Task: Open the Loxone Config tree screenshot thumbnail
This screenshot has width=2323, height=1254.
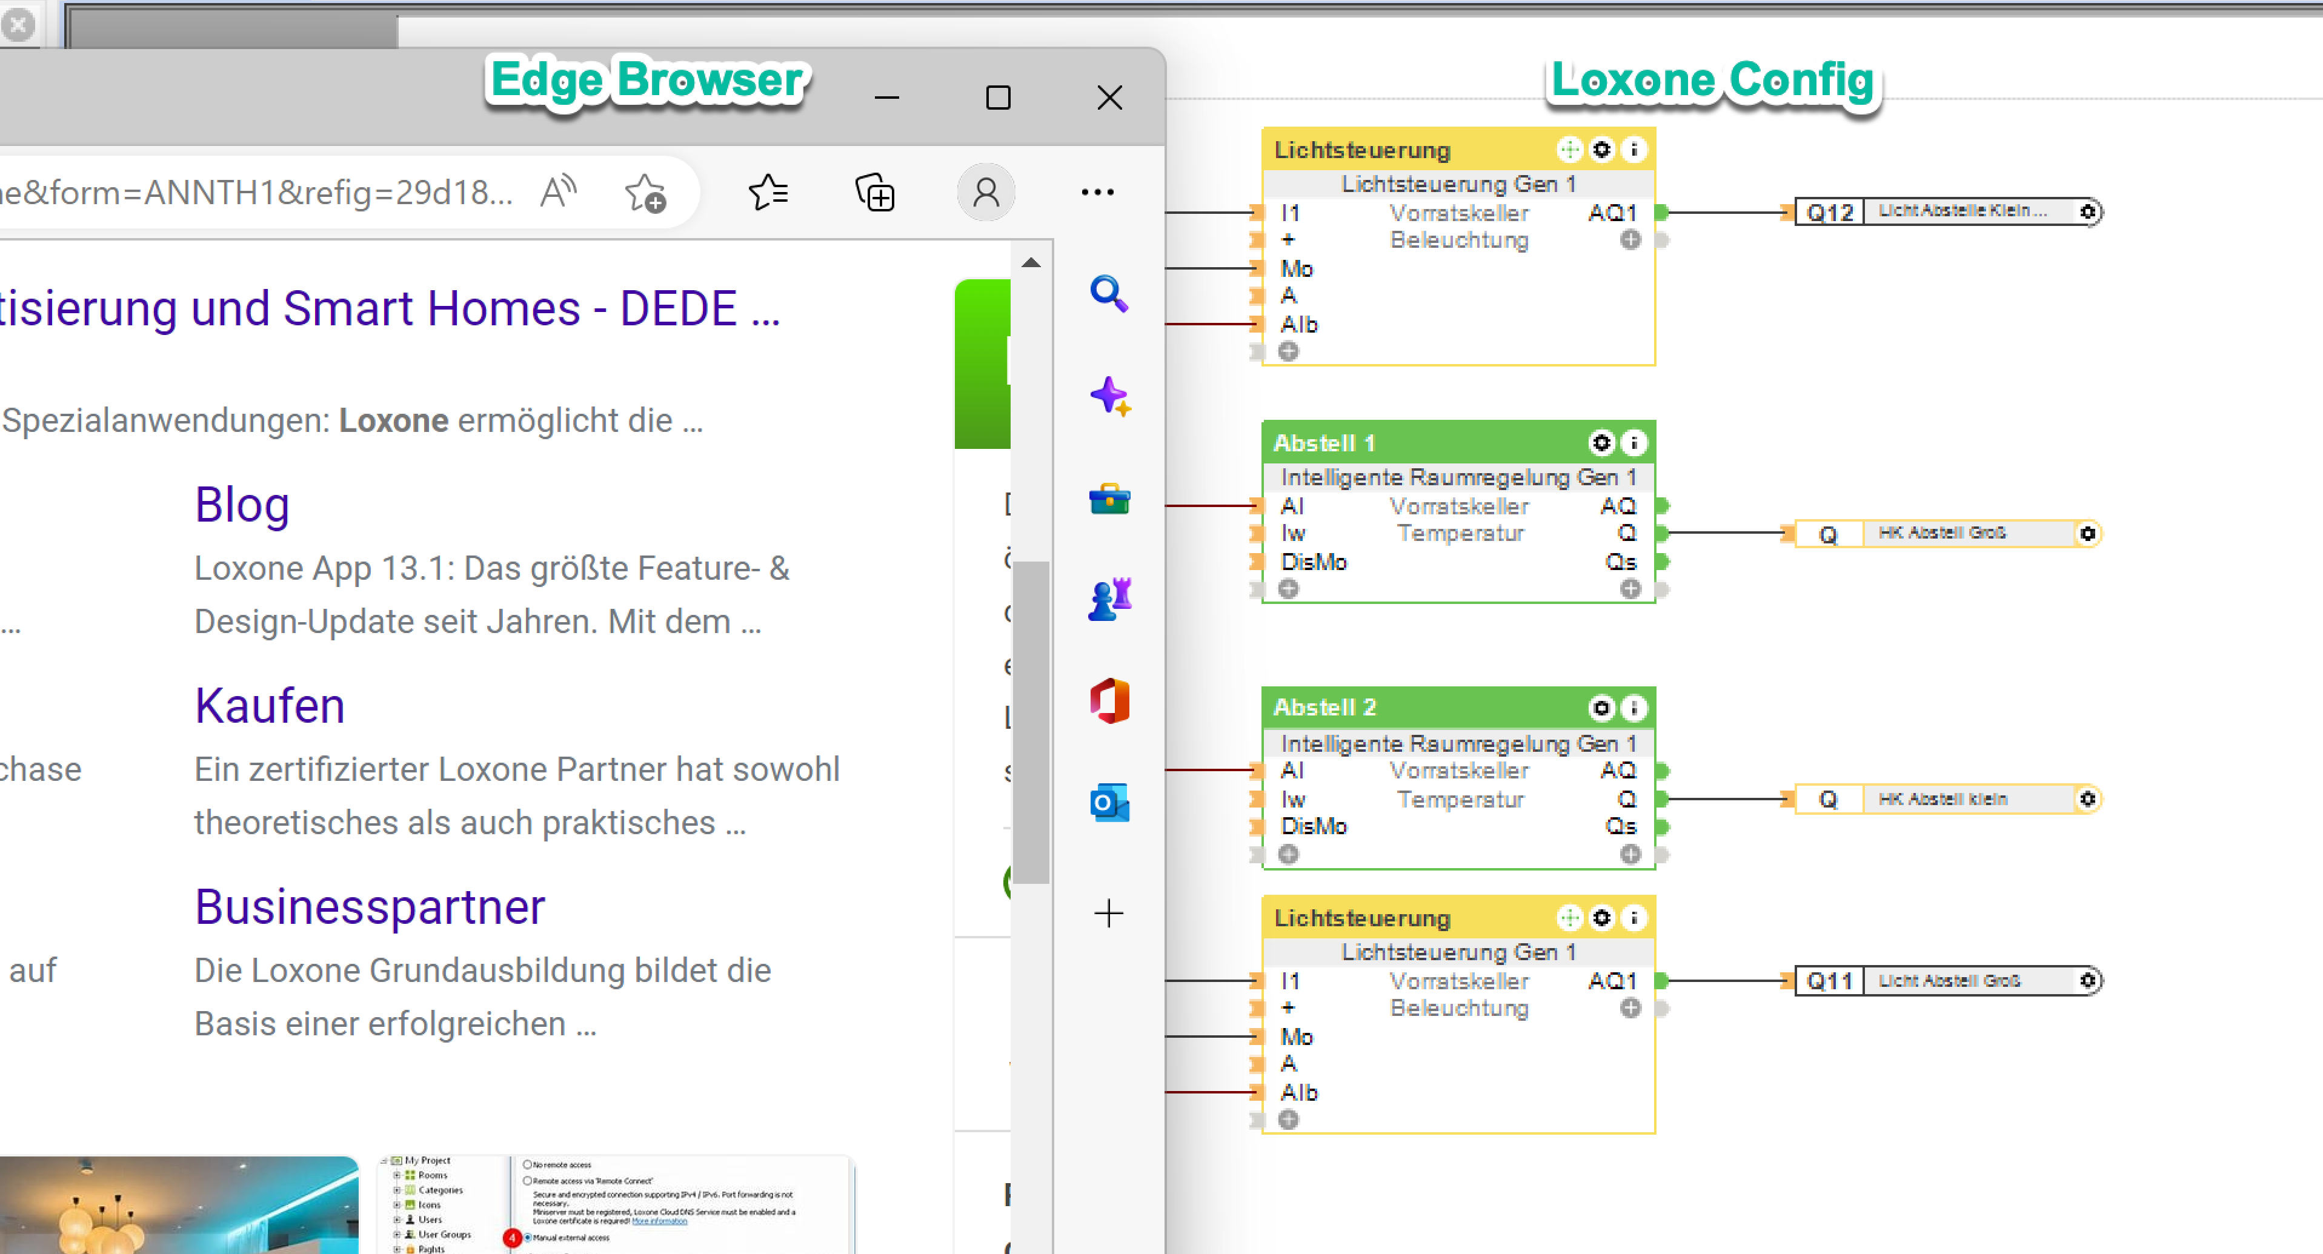Action: click(616, 1206)
